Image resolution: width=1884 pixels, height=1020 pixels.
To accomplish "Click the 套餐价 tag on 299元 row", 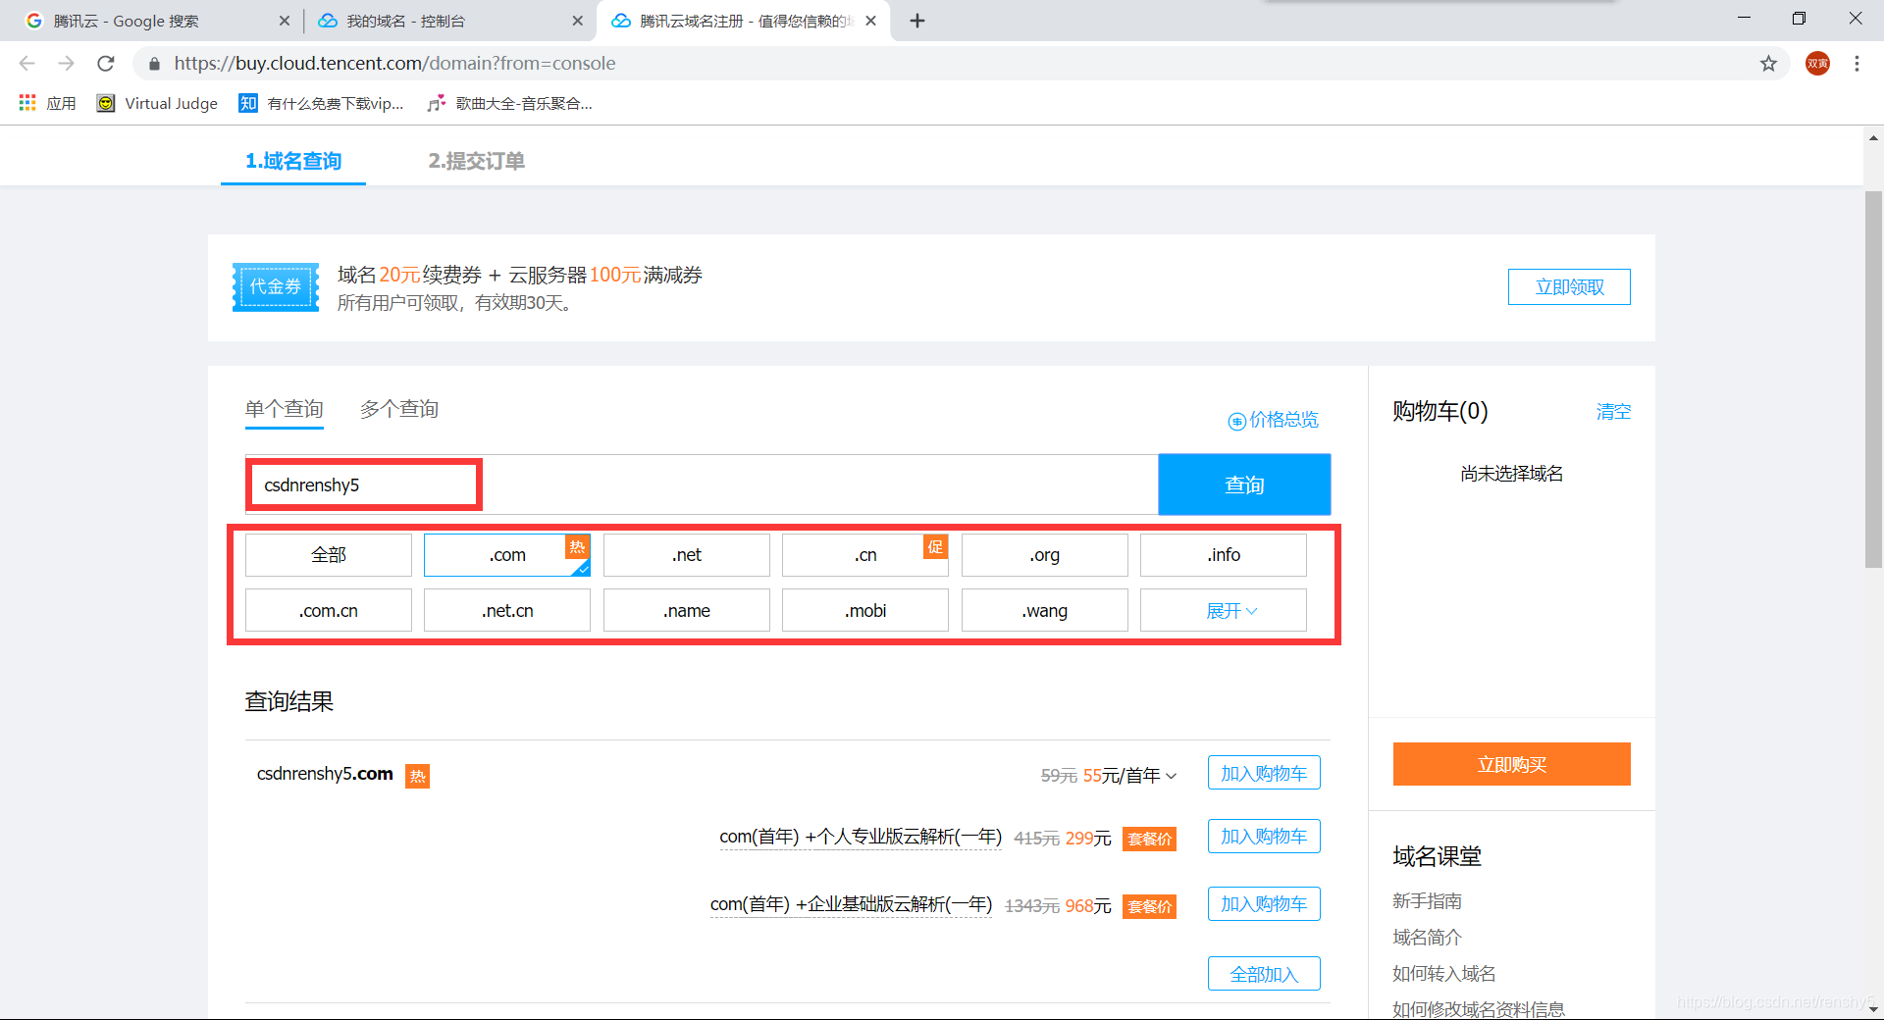I will (x=1149, y=839).
